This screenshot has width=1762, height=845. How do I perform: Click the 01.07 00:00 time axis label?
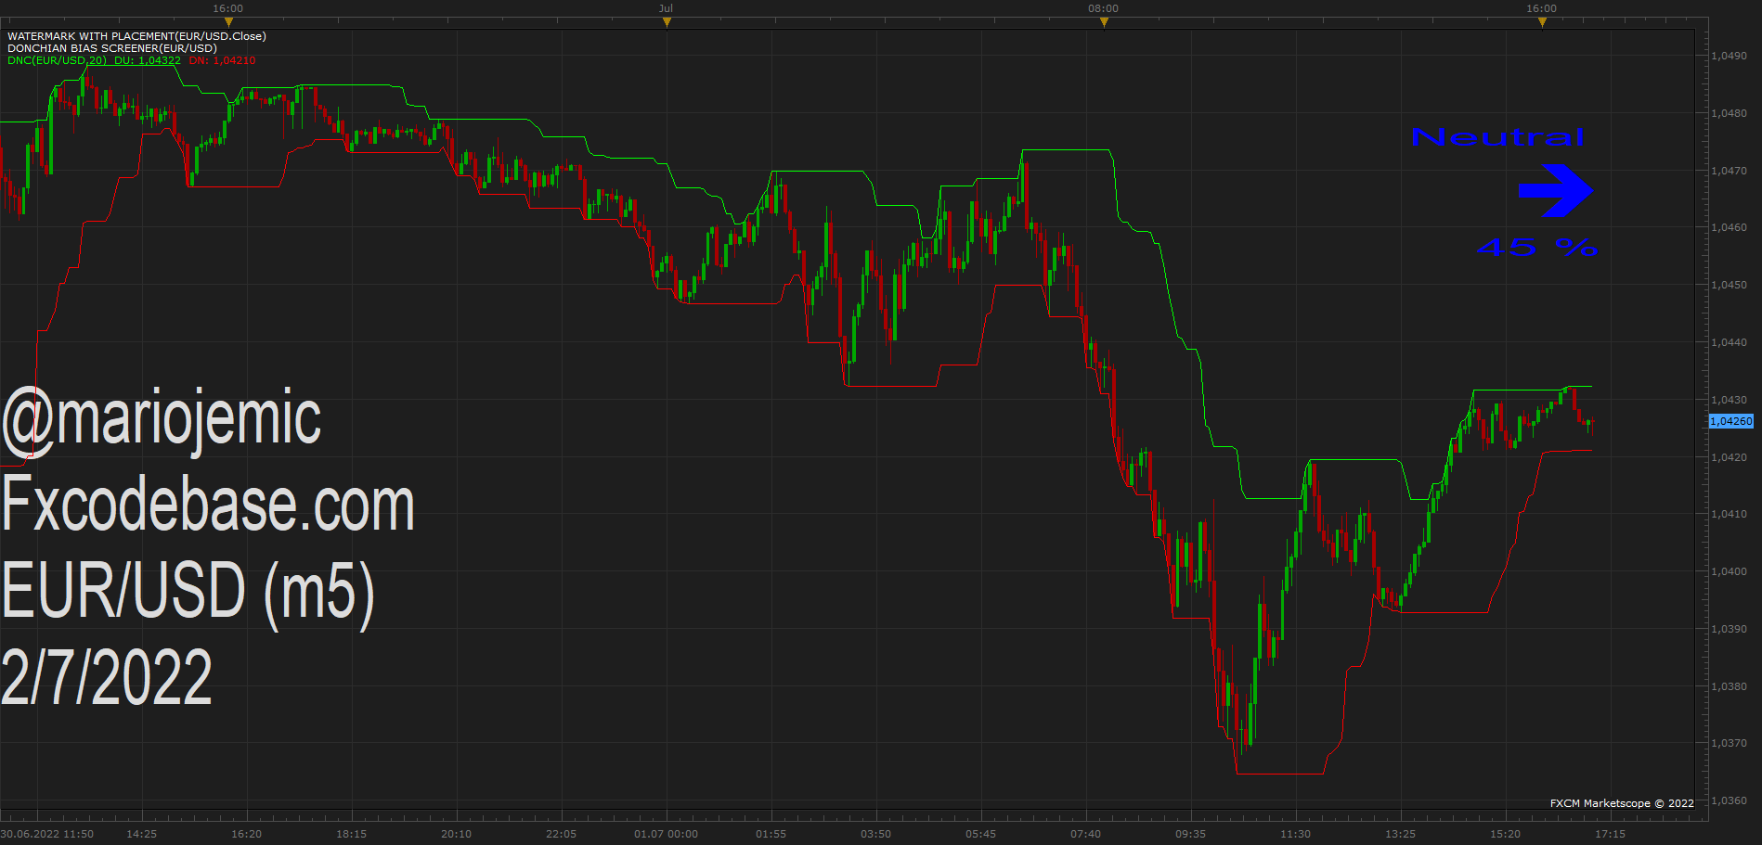click(x=666, y=834)
